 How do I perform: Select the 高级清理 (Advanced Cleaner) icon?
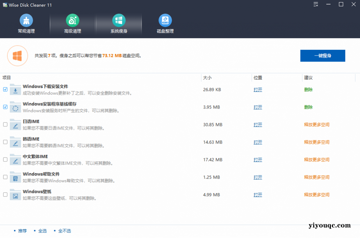tap(72, 20)
